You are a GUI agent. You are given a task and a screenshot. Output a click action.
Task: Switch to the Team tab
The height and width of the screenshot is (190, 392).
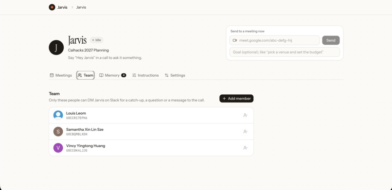click(x=86, y=75)
